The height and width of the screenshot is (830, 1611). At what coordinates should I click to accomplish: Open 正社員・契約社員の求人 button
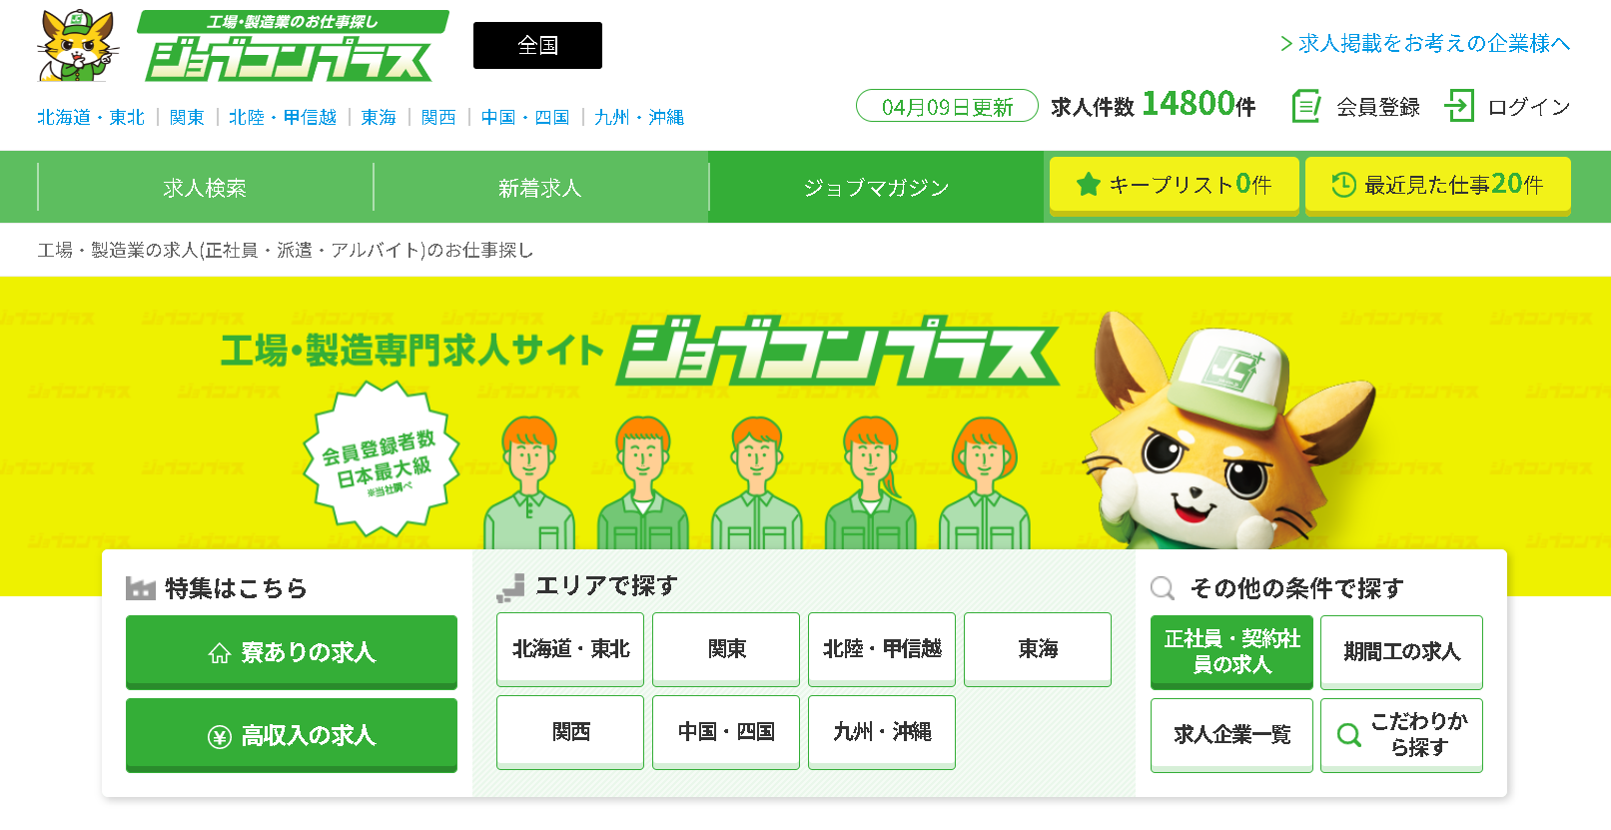click(1231, 652)
